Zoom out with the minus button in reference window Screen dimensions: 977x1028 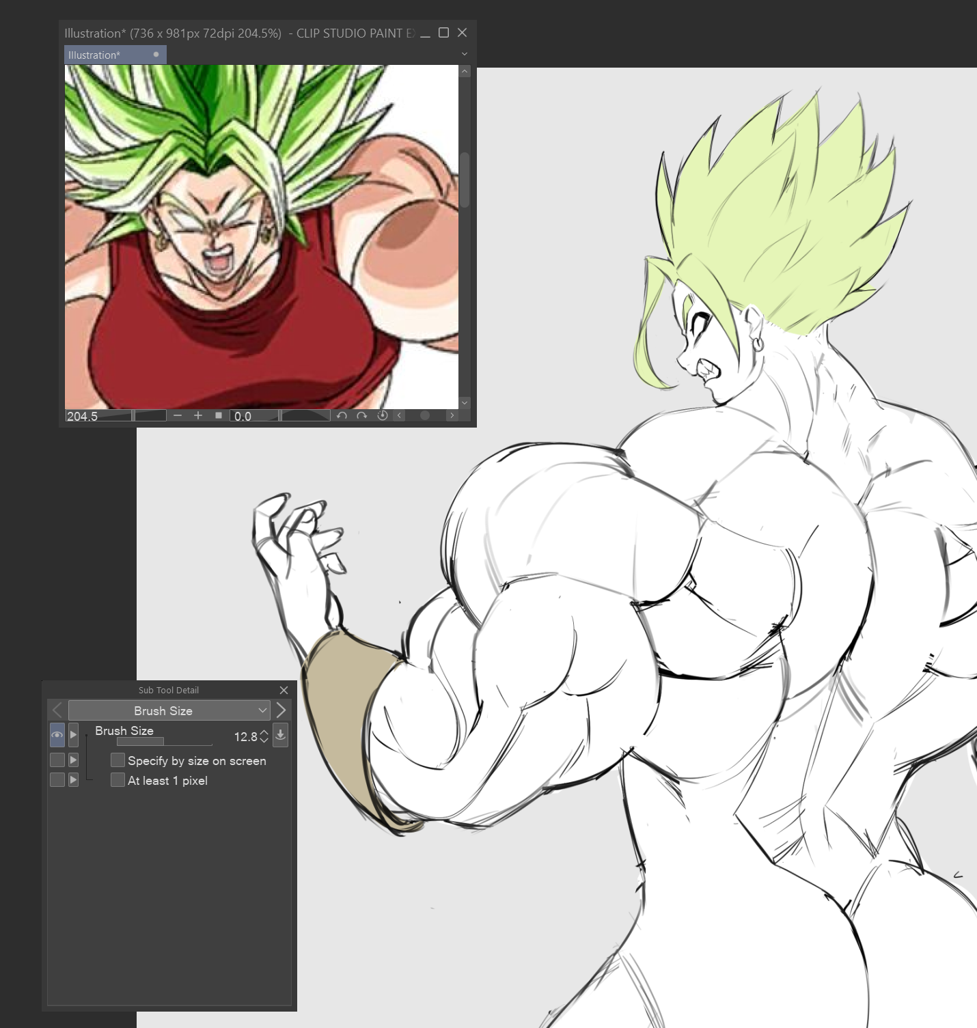[178, 415]
